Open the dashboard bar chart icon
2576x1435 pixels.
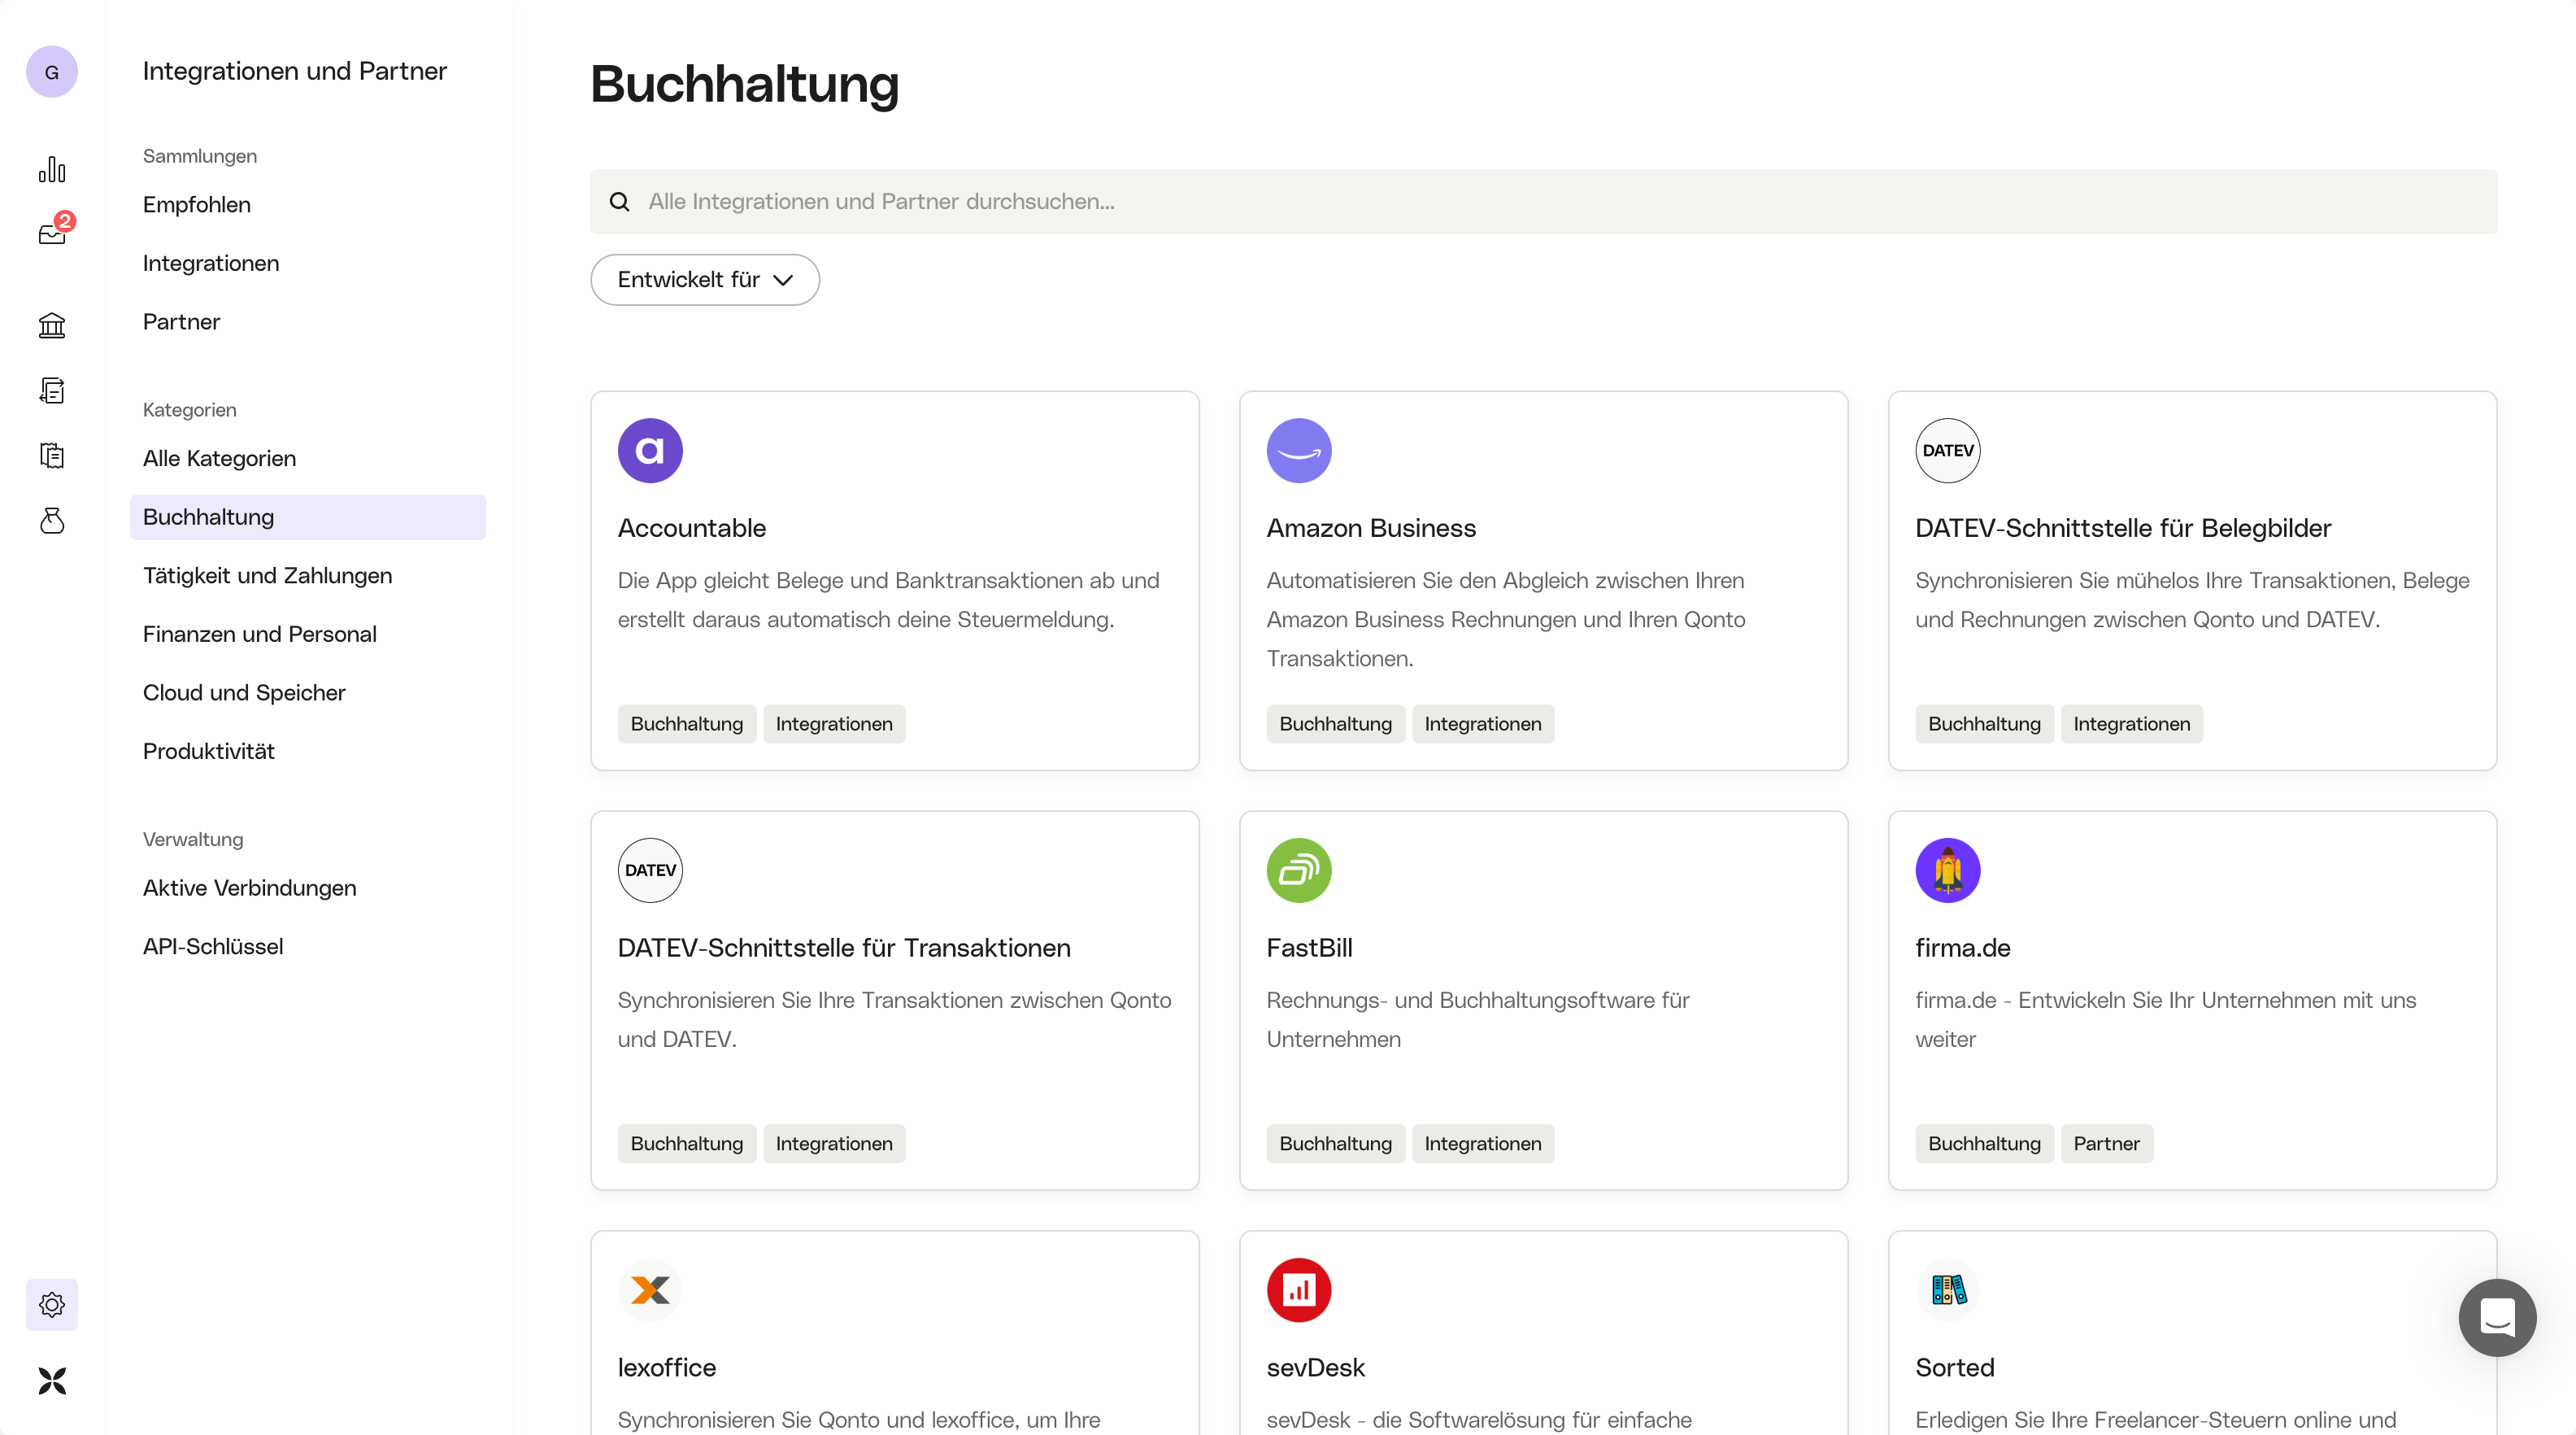(x=52, y=169)
